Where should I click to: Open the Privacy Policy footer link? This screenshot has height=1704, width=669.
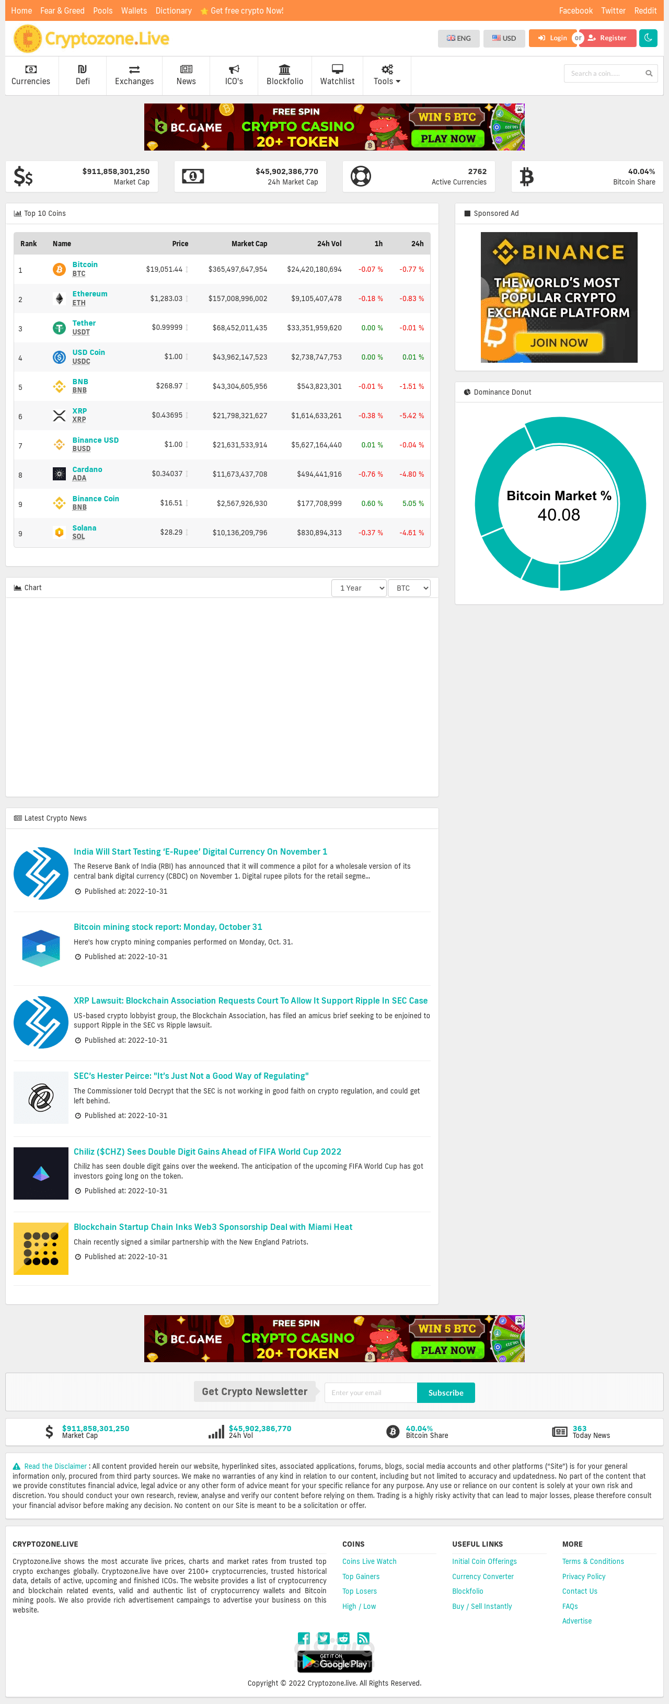coord(584,1576)
